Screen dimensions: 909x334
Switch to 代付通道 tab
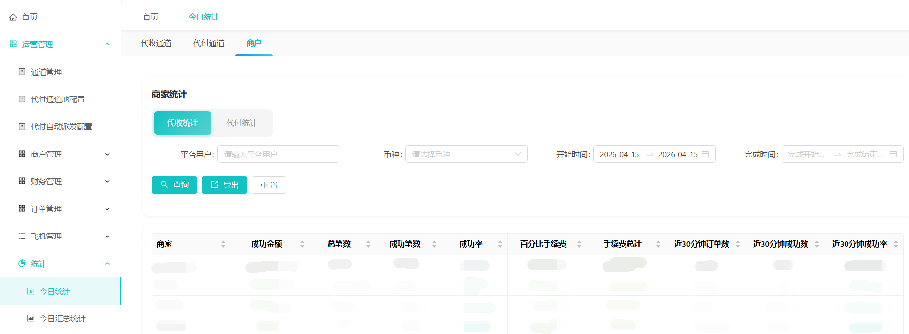coord(209,43)
